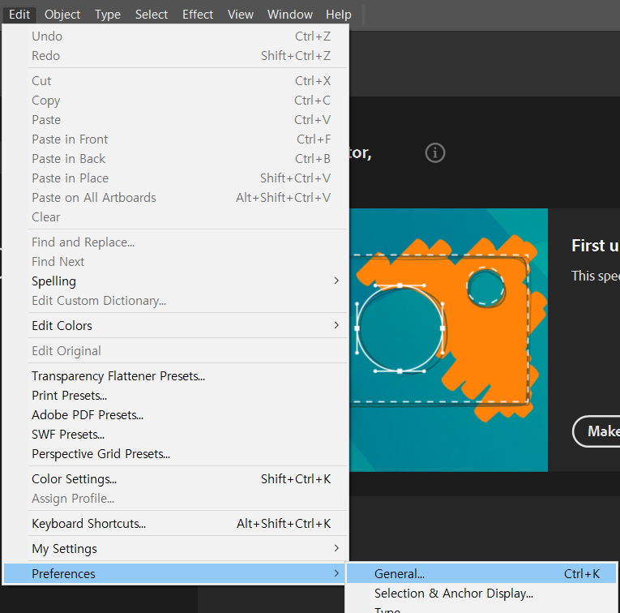Open the Window menu

click(x=290, y=15)
